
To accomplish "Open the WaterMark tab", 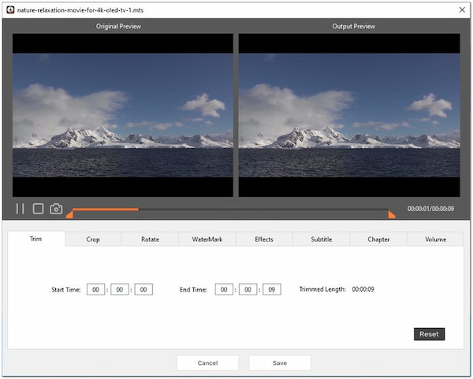I will (x=207, y=240).
